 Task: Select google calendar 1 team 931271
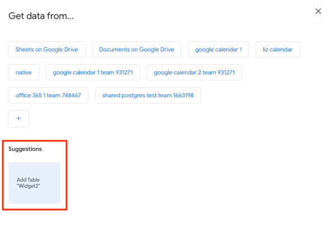(93, 73)
